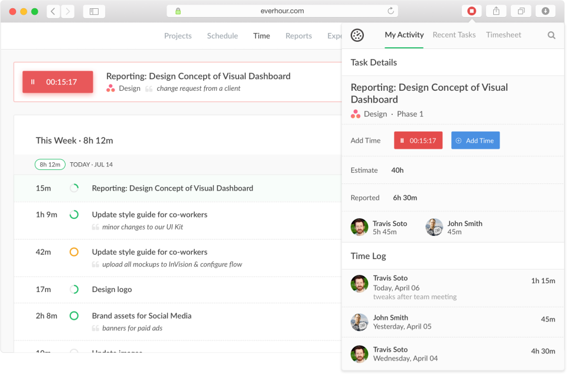This screenshot has height=374, width=567.
Task: Click the Everhour logo in the popup panel
Action: click(357, 35)
